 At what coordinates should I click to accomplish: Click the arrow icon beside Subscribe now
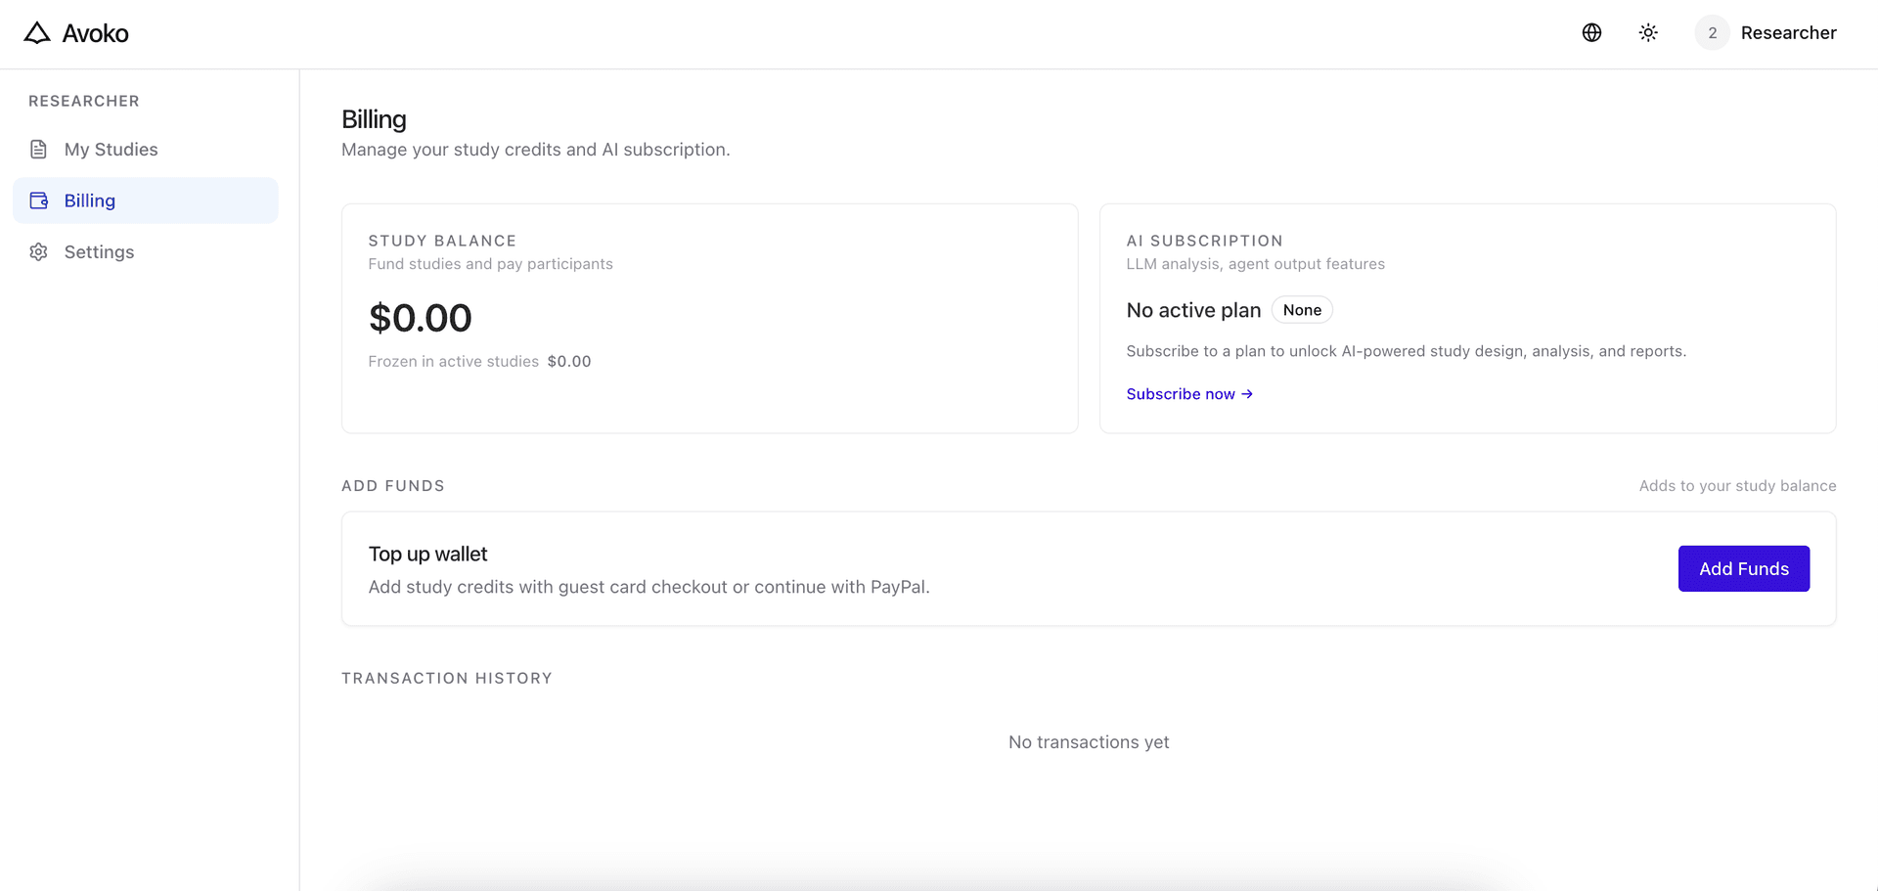click(1246, 393)
